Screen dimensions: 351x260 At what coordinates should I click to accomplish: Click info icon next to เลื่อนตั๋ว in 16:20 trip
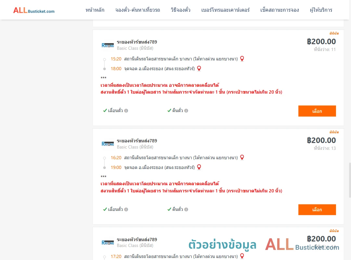tap(126, 209)
